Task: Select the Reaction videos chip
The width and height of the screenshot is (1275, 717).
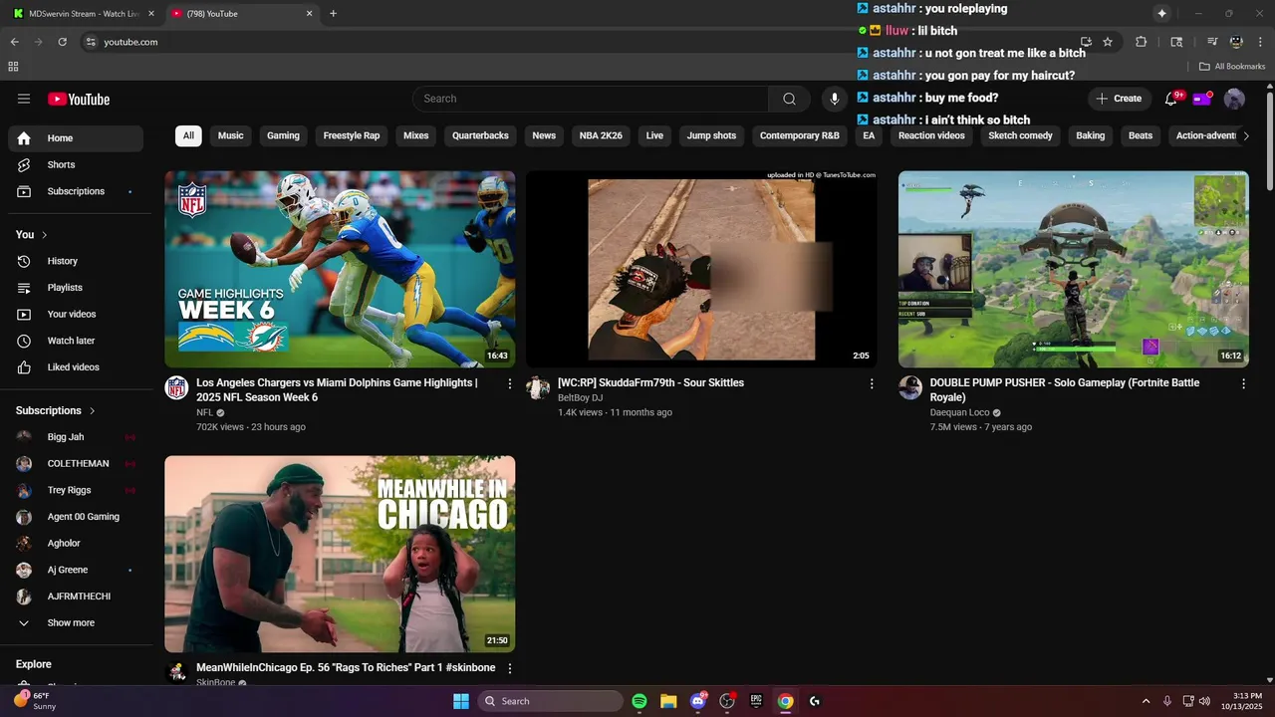Action: pyautogui.click(x=931, y=135)
